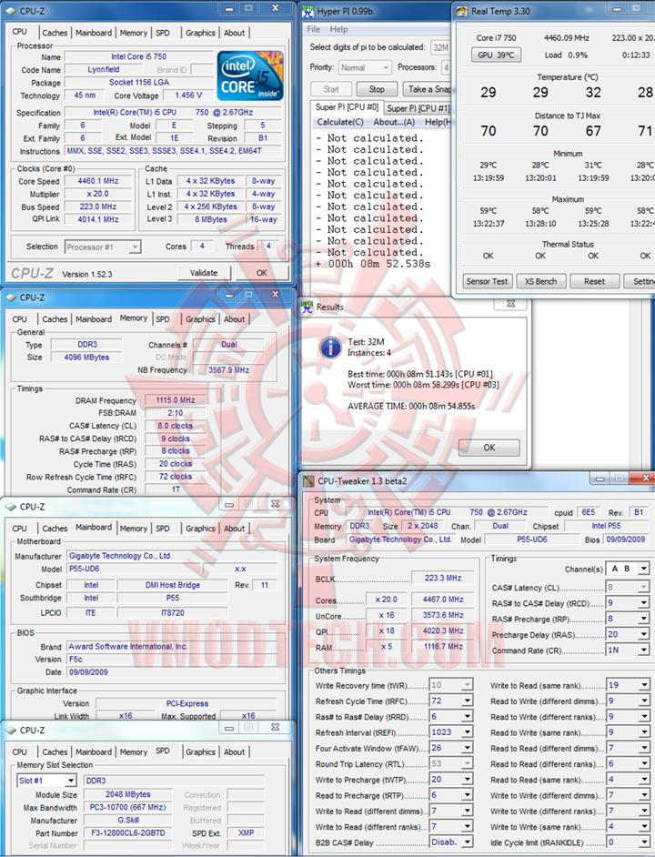The image size is (655, 857).
Task: Open the File menu in Hyper PI
Action: pyautogui.click(x=314, y=29)
